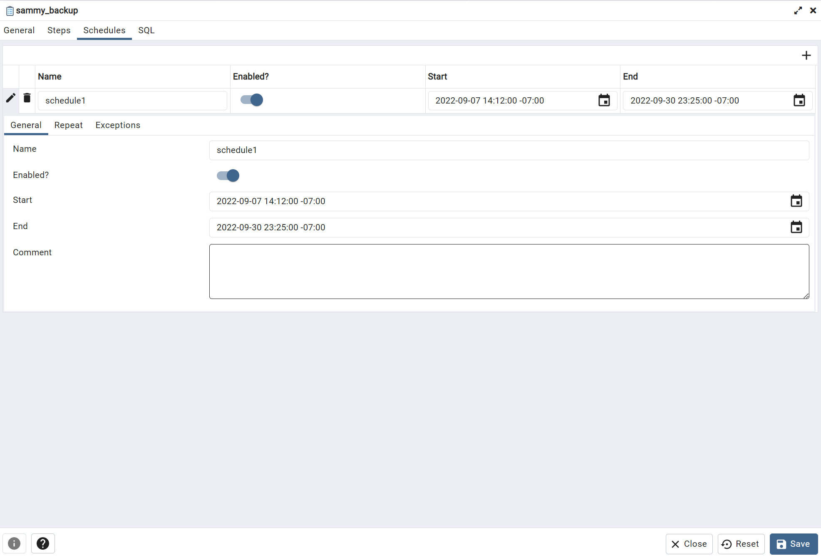Toggle Enabled switch in General form
821x558 pixels.
(x=228, y=175)
